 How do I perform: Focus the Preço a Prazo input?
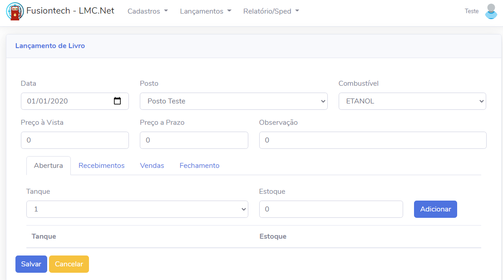(x=194, y=140)
